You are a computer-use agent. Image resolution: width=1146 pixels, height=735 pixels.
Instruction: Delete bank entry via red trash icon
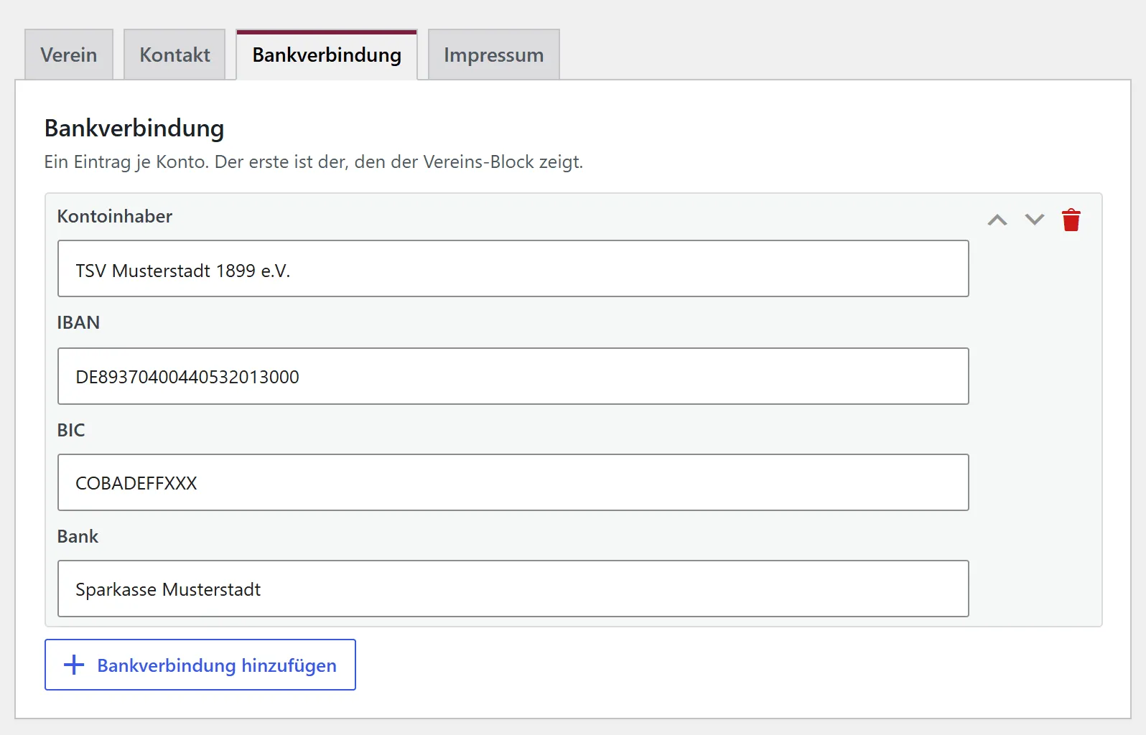pos(1071,220)
